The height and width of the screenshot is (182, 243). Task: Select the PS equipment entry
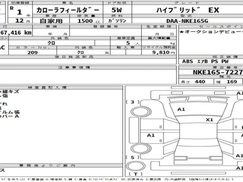click(215, 61)
